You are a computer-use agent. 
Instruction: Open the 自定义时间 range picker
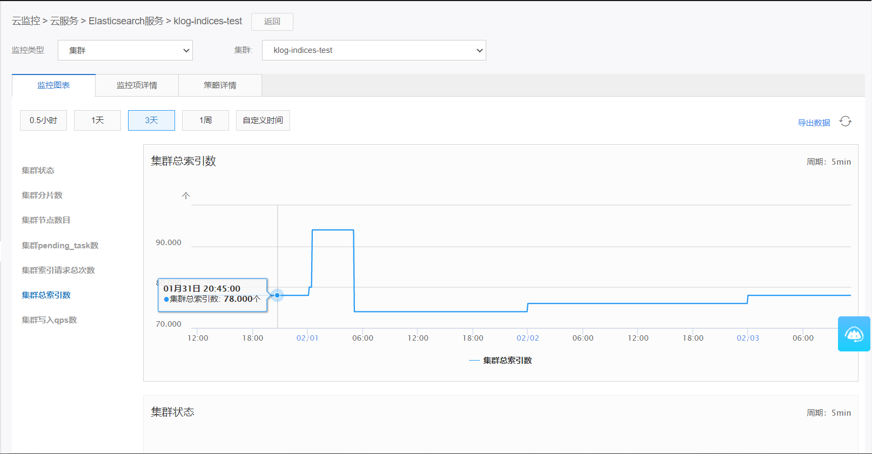263,120
